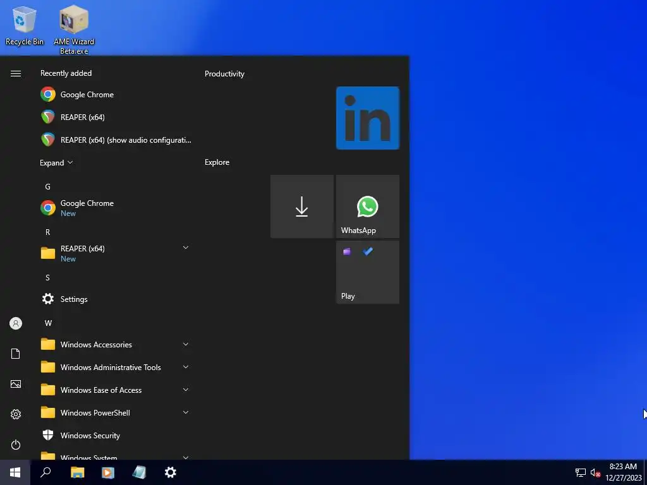
Task: Open the user account icon in Start
Action: click(x=16, y=323)
